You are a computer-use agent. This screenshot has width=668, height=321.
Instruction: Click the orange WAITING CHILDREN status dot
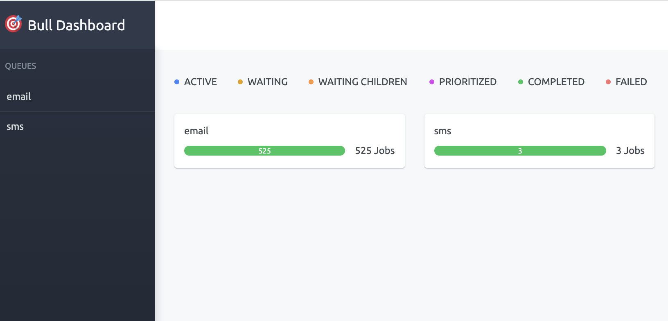[311, 82]
